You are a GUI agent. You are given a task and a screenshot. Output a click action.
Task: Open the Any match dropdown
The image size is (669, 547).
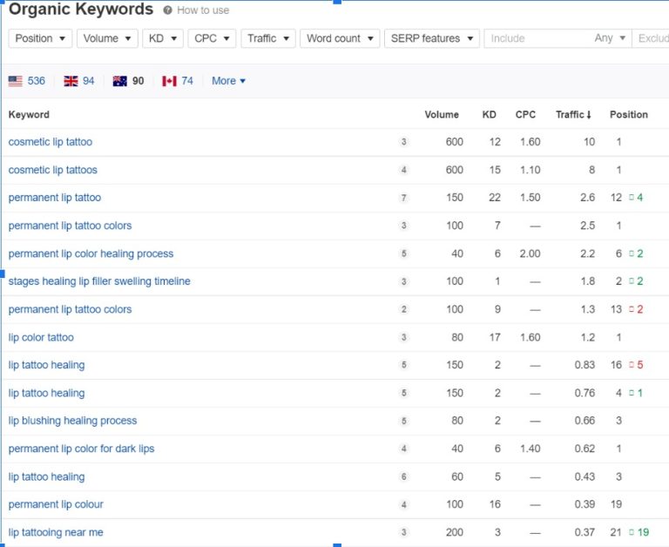click(x=610, y=38)
